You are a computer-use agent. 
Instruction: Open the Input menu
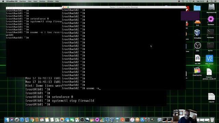click(x=35, y=1)
